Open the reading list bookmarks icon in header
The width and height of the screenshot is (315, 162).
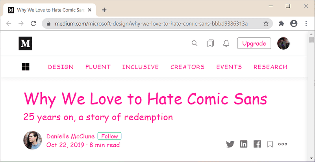(211, 43)
